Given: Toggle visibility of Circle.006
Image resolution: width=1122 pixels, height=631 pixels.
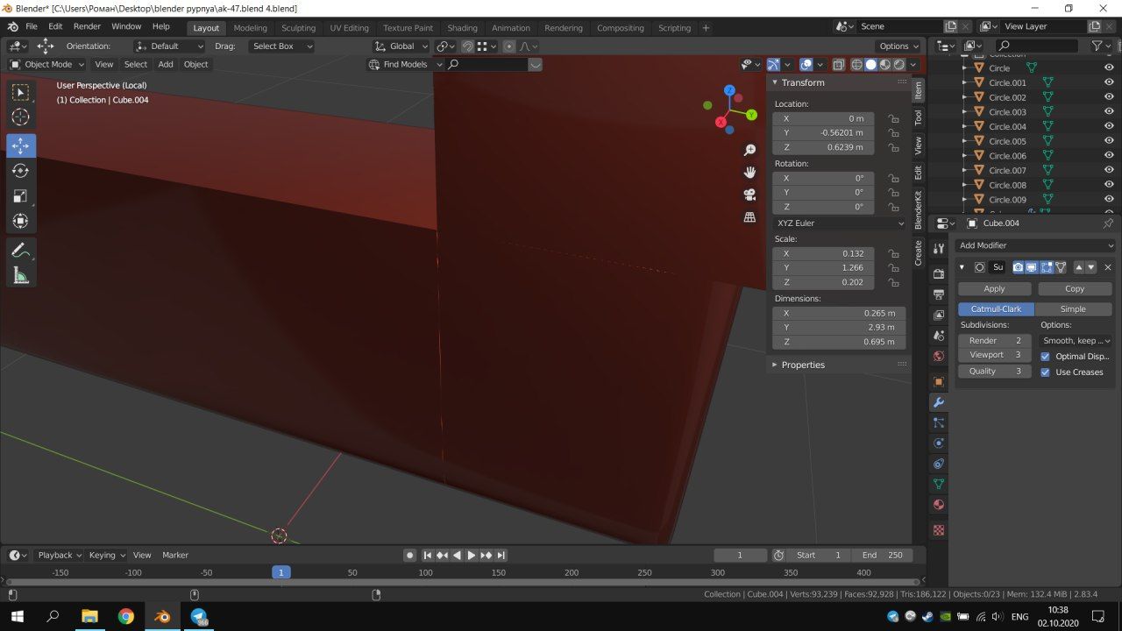Looking at the screenshot, I should 1110,156.
